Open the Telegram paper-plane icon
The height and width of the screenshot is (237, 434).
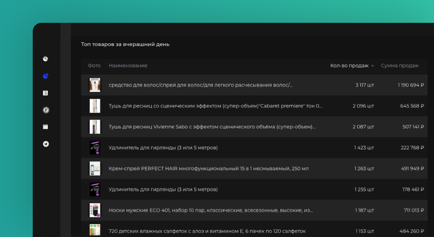(x=46, y=144)
